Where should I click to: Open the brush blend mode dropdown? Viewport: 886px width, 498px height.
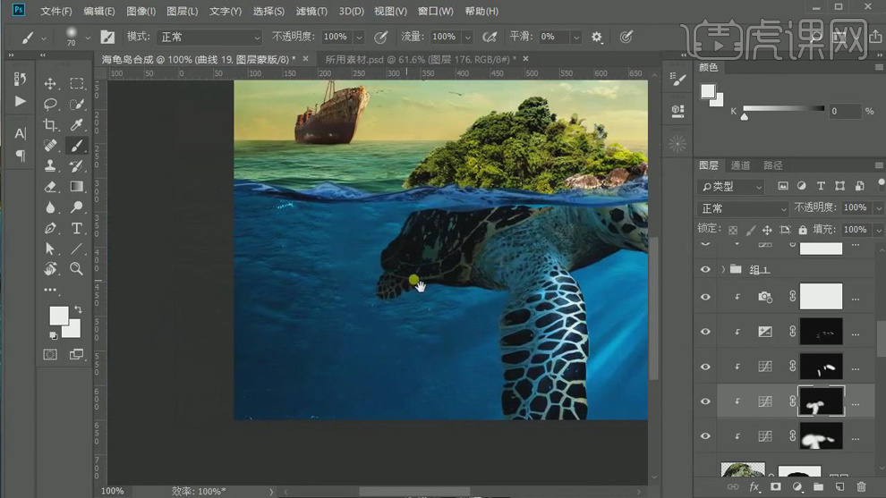click(x=209, y=38)
